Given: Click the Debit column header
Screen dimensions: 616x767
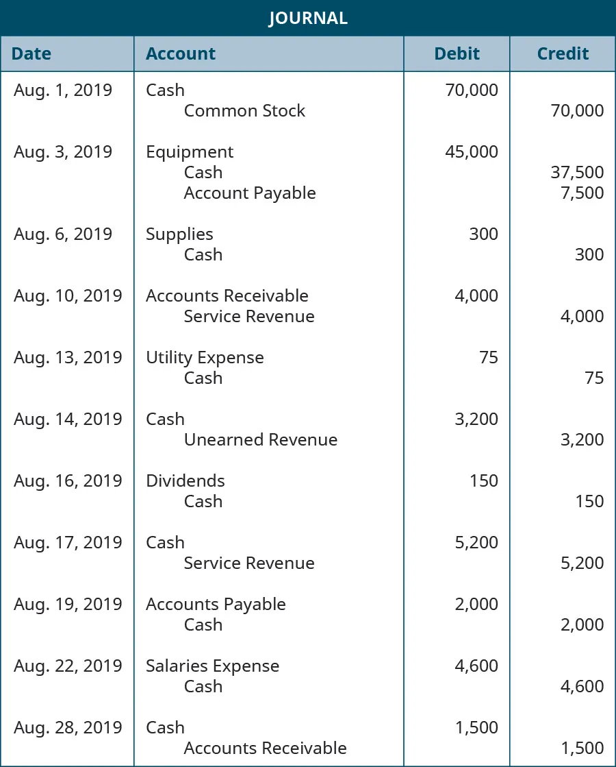Looking at the screenshot, I should 457,54.
